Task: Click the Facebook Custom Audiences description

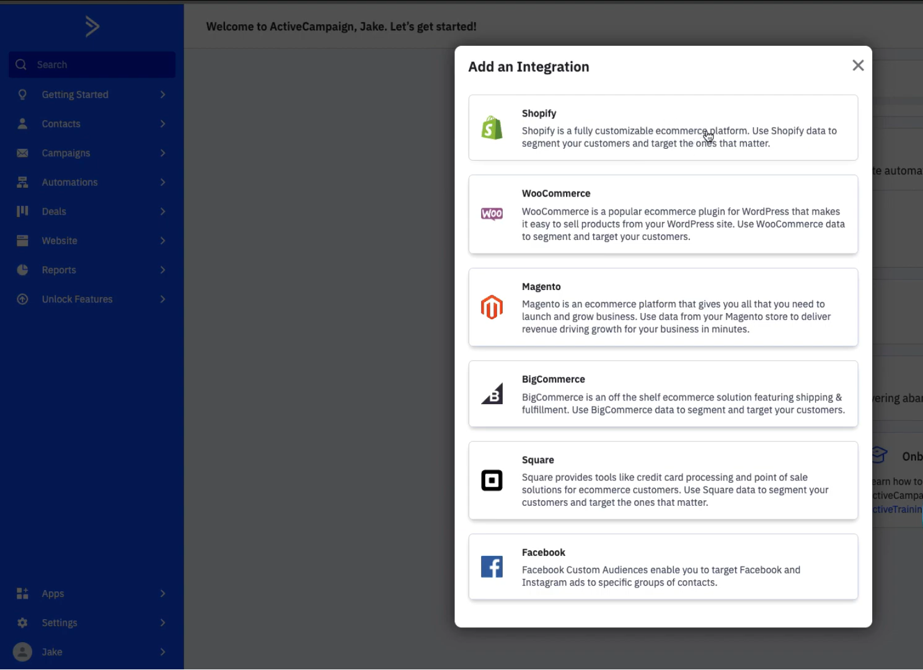Action: 661,576
